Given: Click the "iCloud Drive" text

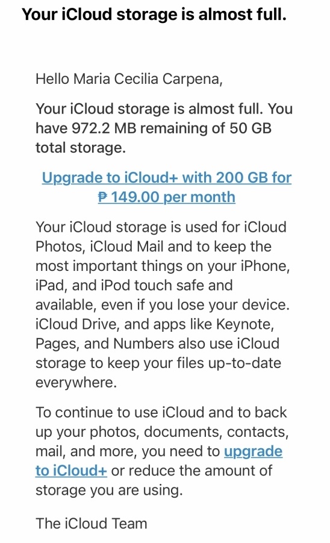Looking at the screenshot, I should [x=78, y=324].
